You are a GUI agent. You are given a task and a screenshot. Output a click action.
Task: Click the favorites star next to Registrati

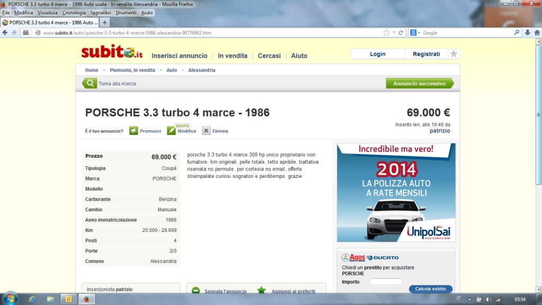(x=454, y=54)
